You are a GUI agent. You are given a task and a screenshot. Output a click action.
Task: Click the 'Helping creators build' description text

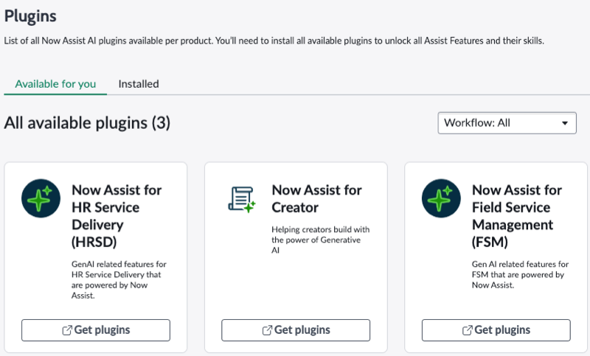321,240
